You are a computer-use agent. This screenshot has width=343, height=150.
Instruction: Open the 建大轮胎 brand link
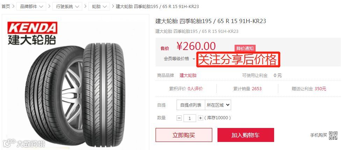[x=188, y=76]
